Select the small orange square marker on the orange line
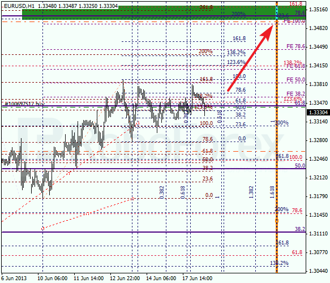This screenshot has width=330, height=283. [277, 221]
